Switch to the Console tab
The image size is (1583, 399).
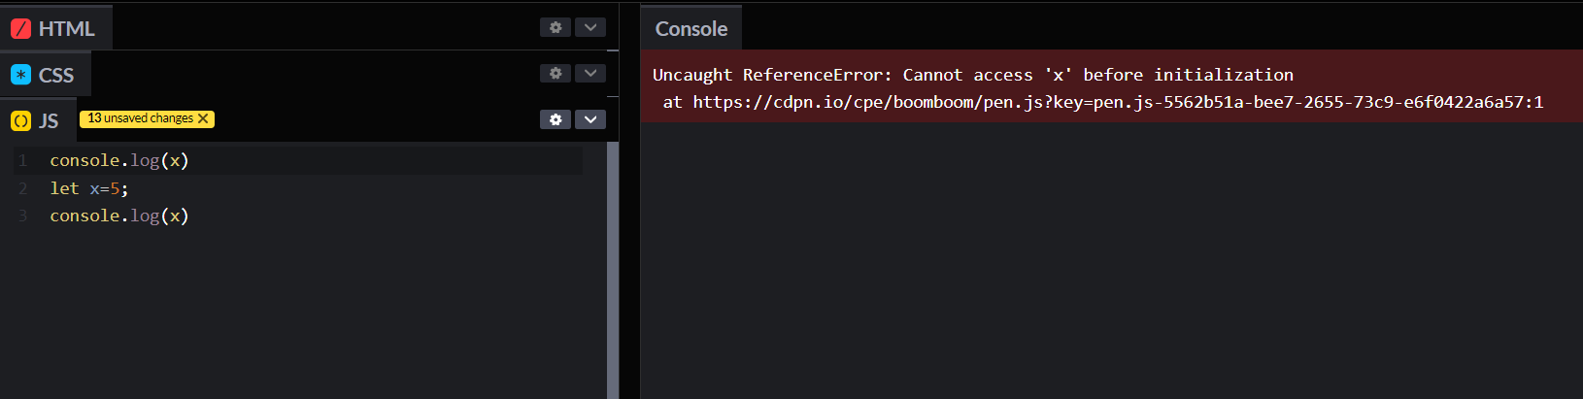tap(690, 29)
